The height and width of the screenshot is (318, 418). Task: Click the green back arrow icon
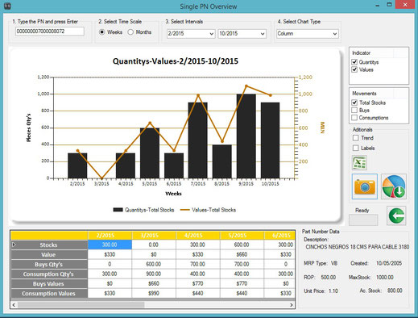pyautogui.click(x=396, y=215)
